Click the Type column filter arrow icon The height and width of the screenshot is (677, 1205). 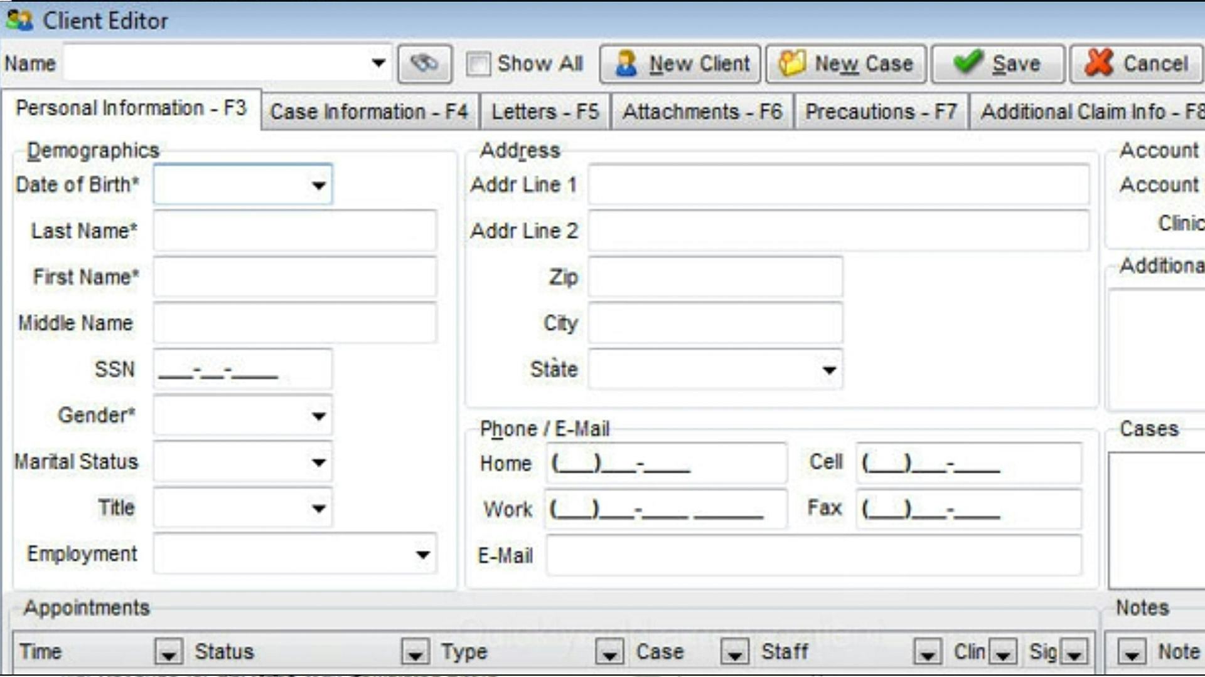pyautogui.click(x=609, y=652)
